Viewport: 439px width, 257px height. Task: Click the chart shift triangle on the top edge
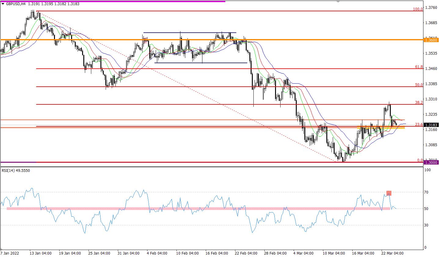click(338, 2)
